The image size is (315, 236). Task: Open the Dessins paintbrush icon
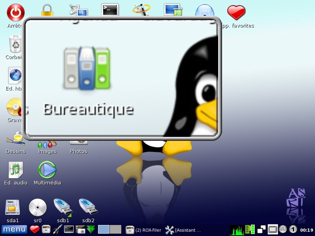(x=16, y=139)
